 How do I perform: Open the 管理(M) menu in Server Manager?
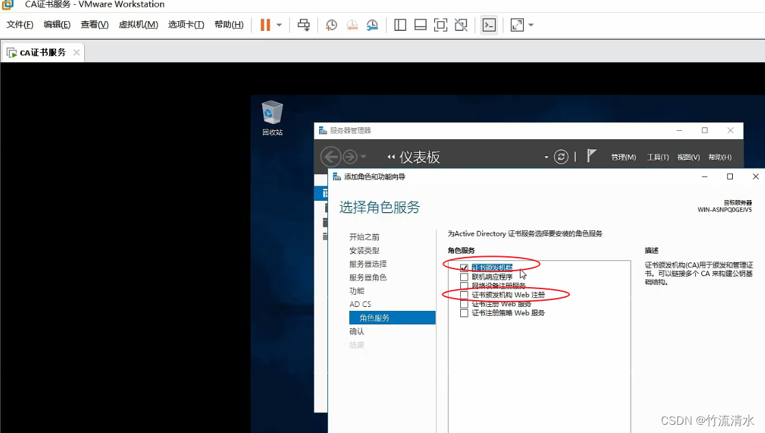coord(623,157)
